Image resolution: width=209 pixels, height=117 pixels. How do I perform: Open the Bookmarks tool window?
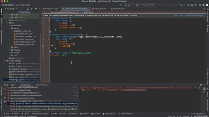click(1, 91)
